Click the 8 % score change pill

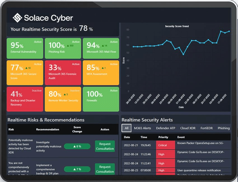[x=77, y=146]
